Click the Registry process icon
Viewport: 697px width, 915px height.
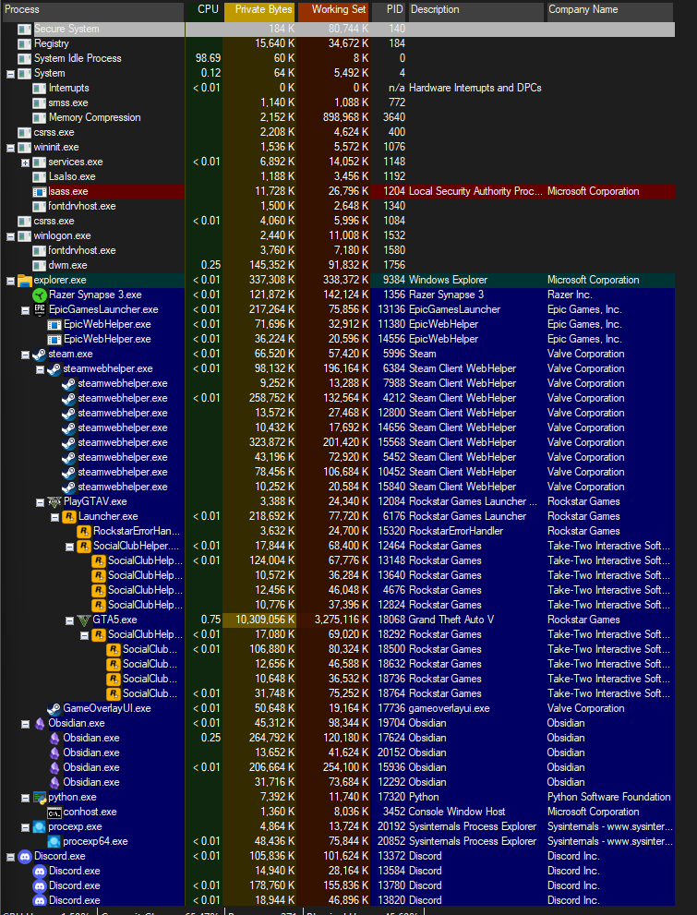click(x=25, y=44)
